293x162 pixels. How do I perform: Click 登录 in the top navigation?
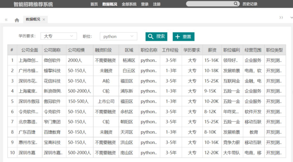coord(145,4)
